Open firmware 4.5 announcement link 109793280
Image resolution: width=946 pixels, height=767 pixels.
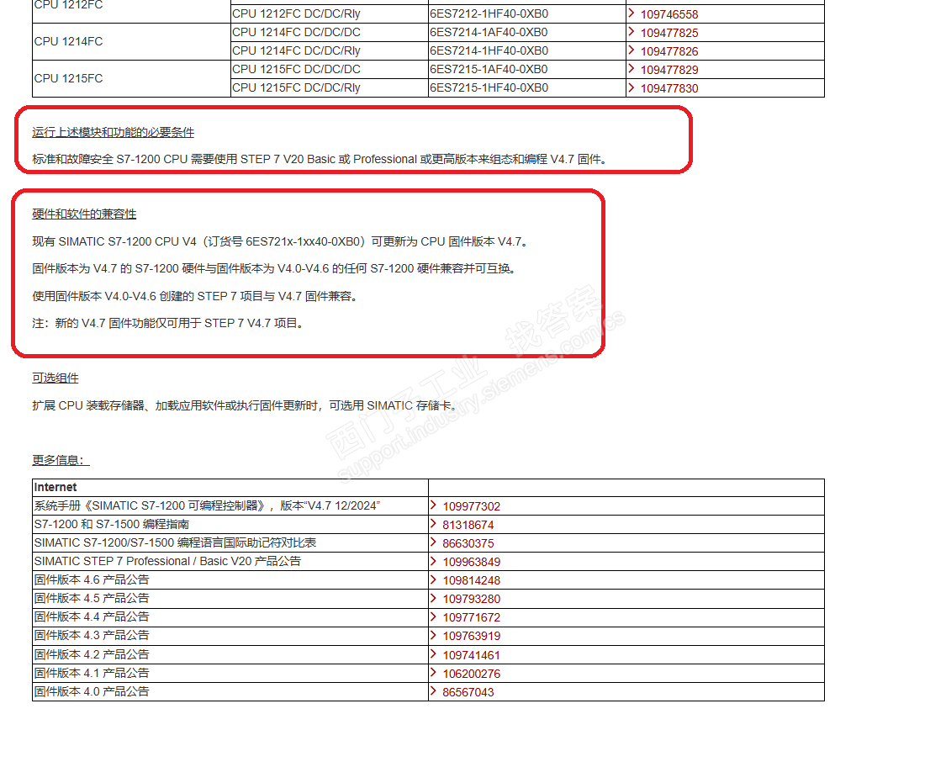tap(471, 600)
